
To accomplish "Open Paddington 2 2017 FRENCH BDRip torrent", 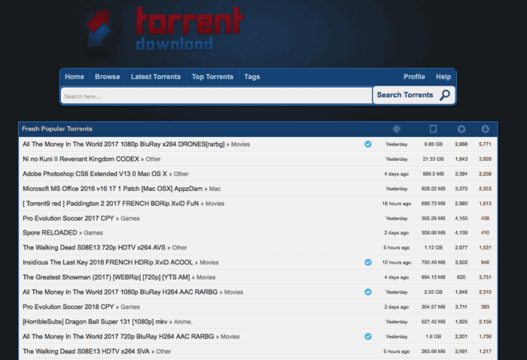I will point(111,204).
